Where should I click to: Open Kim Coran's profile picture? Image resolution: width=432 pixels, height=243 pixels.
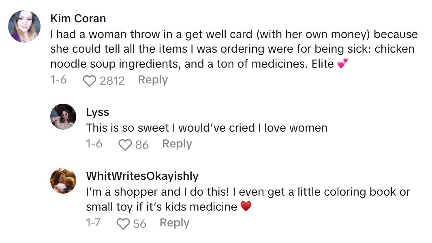(x=24, y=26)
